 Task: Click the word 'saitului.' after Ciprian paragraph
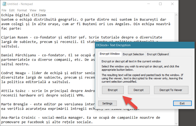10,46
